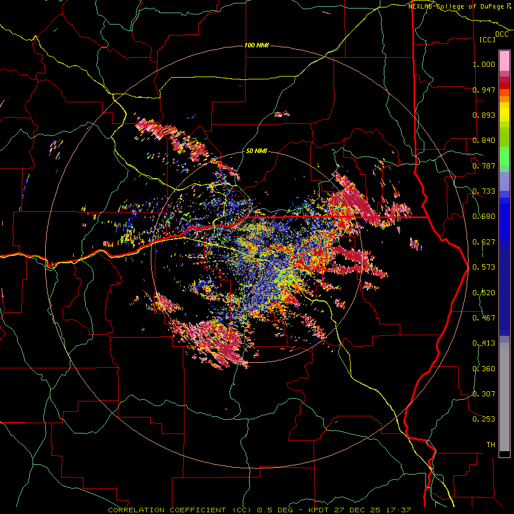Viewport: 514px width, 514px height.
Task: Click the 100 NMI range ring label
Action: (256, 45)
